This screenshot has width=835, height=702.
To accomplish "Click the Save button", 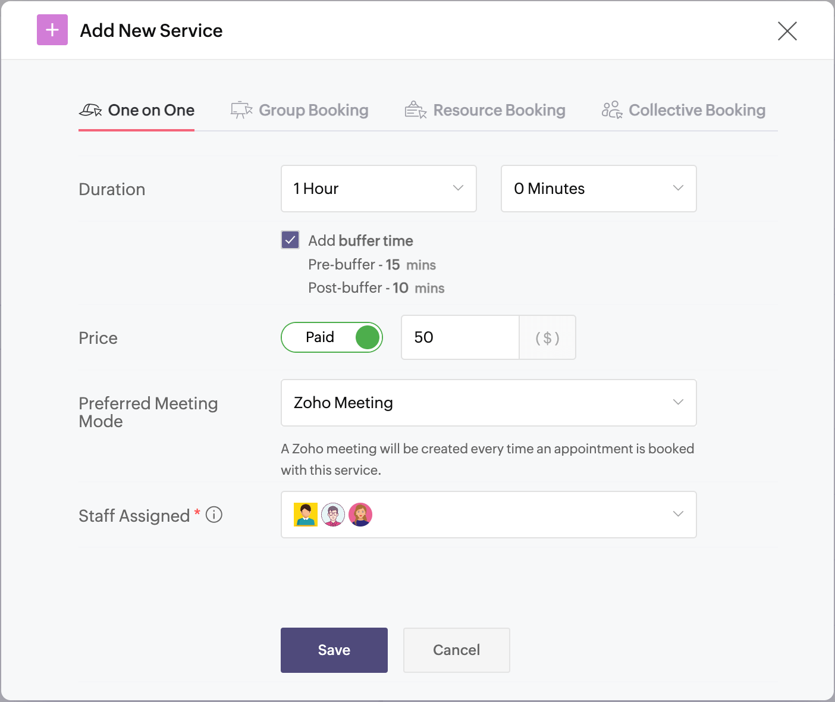I will (334, 650).
